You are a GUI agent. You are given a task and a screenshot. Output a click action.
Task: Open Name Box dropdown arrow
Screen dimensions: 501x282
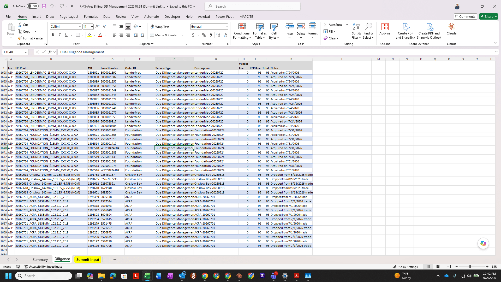point(26,52)
